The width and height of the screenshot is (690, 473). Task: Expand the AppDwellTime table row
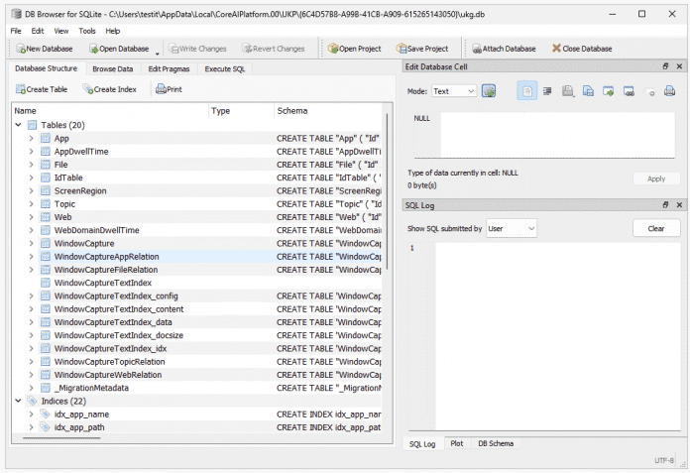[x=32, y=152]
